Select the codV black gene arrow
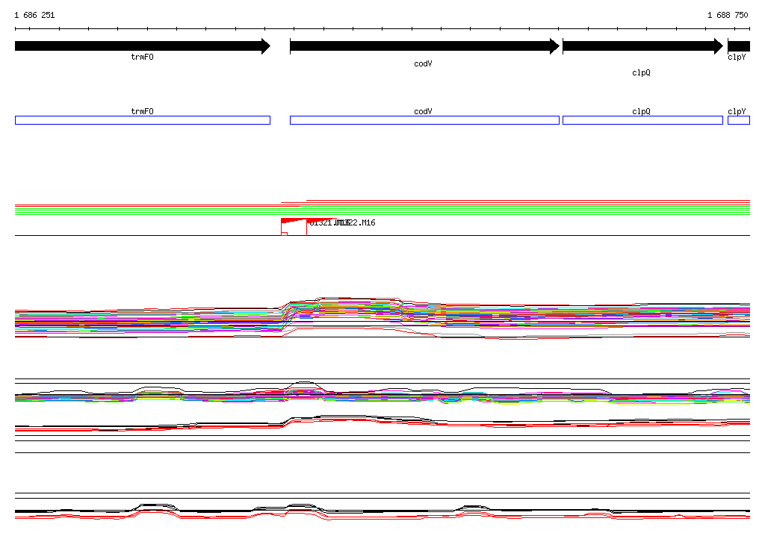The width and height of the screenshot is (765, 533). coord(424,46)
